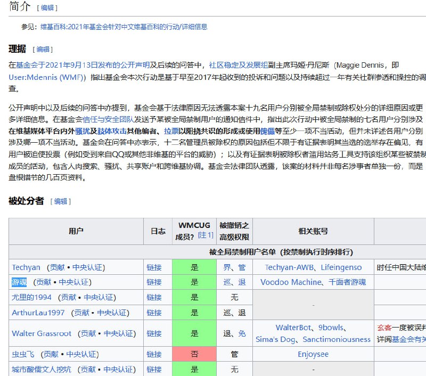Open Techyan user page link
Screen dimensions: 426x376
[x=26, y=267]
